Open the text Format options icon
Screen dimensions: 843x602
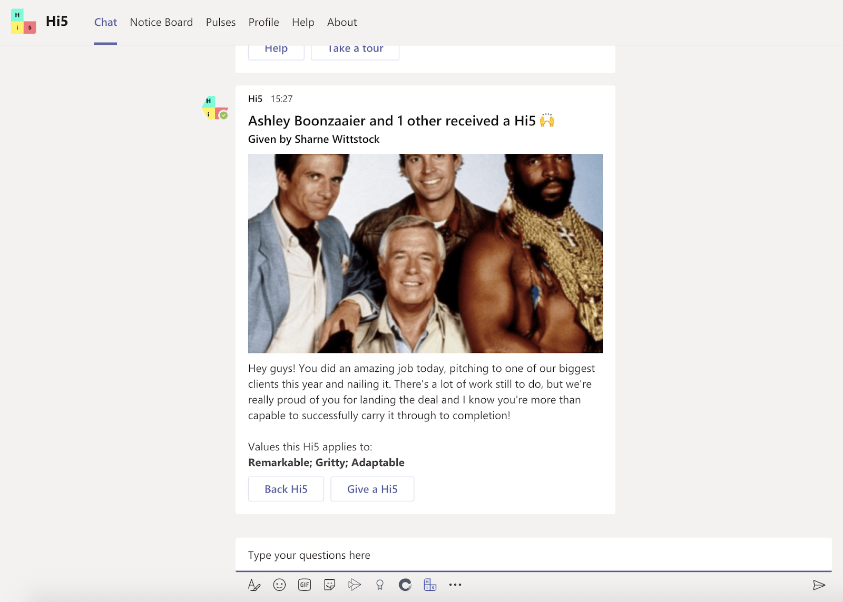(254, 585)
